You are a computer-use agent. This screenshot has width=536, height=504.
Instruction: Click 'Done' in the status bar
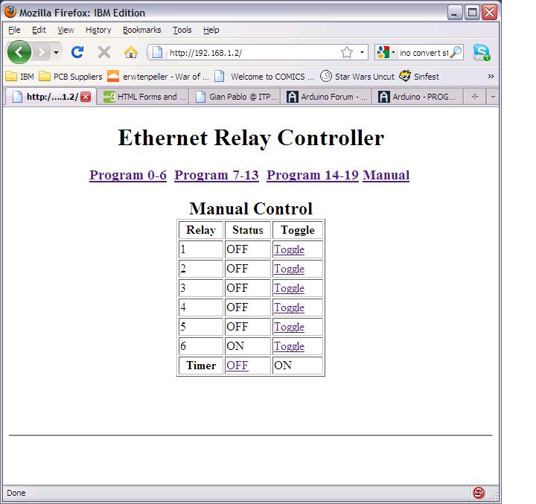[x=16, y=493]
